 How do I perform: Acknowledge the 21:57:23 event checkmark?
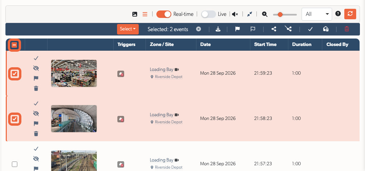36,148
